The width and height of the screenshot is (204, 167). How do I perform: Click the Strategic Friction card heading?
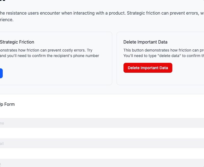(17, 42)
